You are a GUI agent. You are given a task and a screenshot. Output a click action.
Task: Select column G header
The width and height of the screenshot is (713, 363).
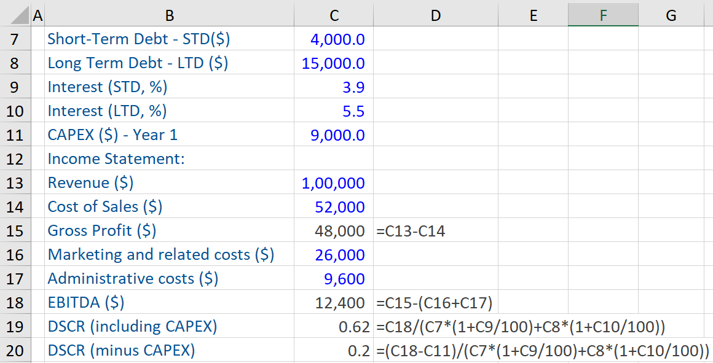click(x=671, y=15)
